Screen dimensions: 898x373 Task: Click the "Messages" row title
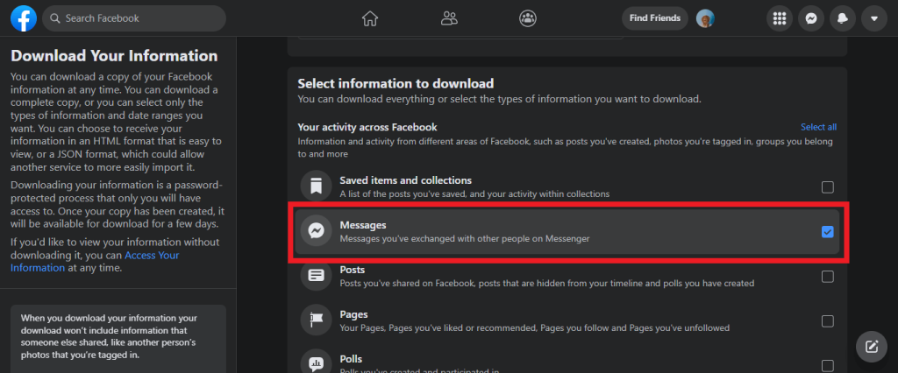click(x=362, y=225)
